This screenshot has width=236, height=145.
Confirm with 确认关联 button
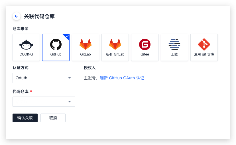[x=25, y=118]
